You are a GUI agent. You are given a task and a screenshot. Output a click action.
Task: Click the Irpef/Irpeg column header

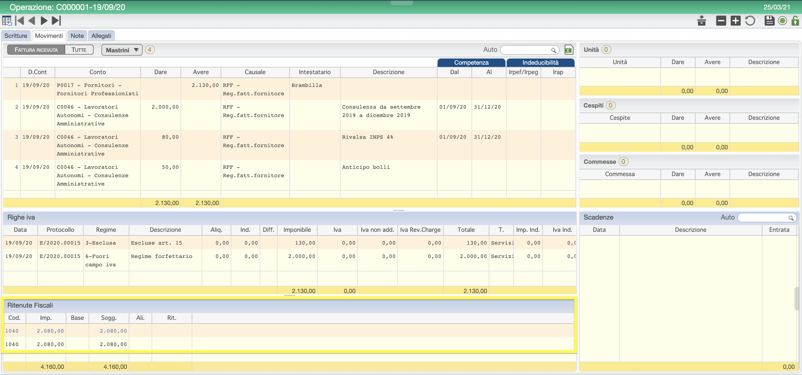[523, 72]
